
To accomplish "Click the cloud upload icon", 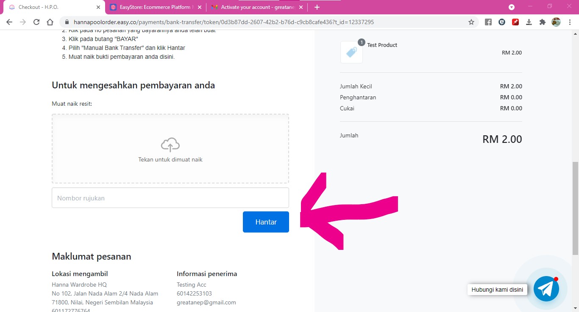I will [170, 145].
